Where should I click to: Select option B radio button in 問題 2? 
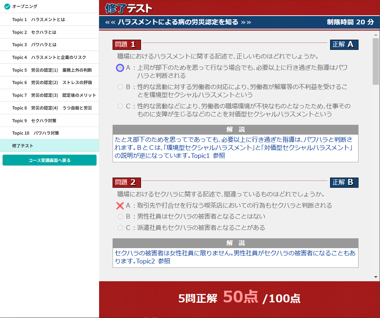pyautogui.click(x=120, y=216)
